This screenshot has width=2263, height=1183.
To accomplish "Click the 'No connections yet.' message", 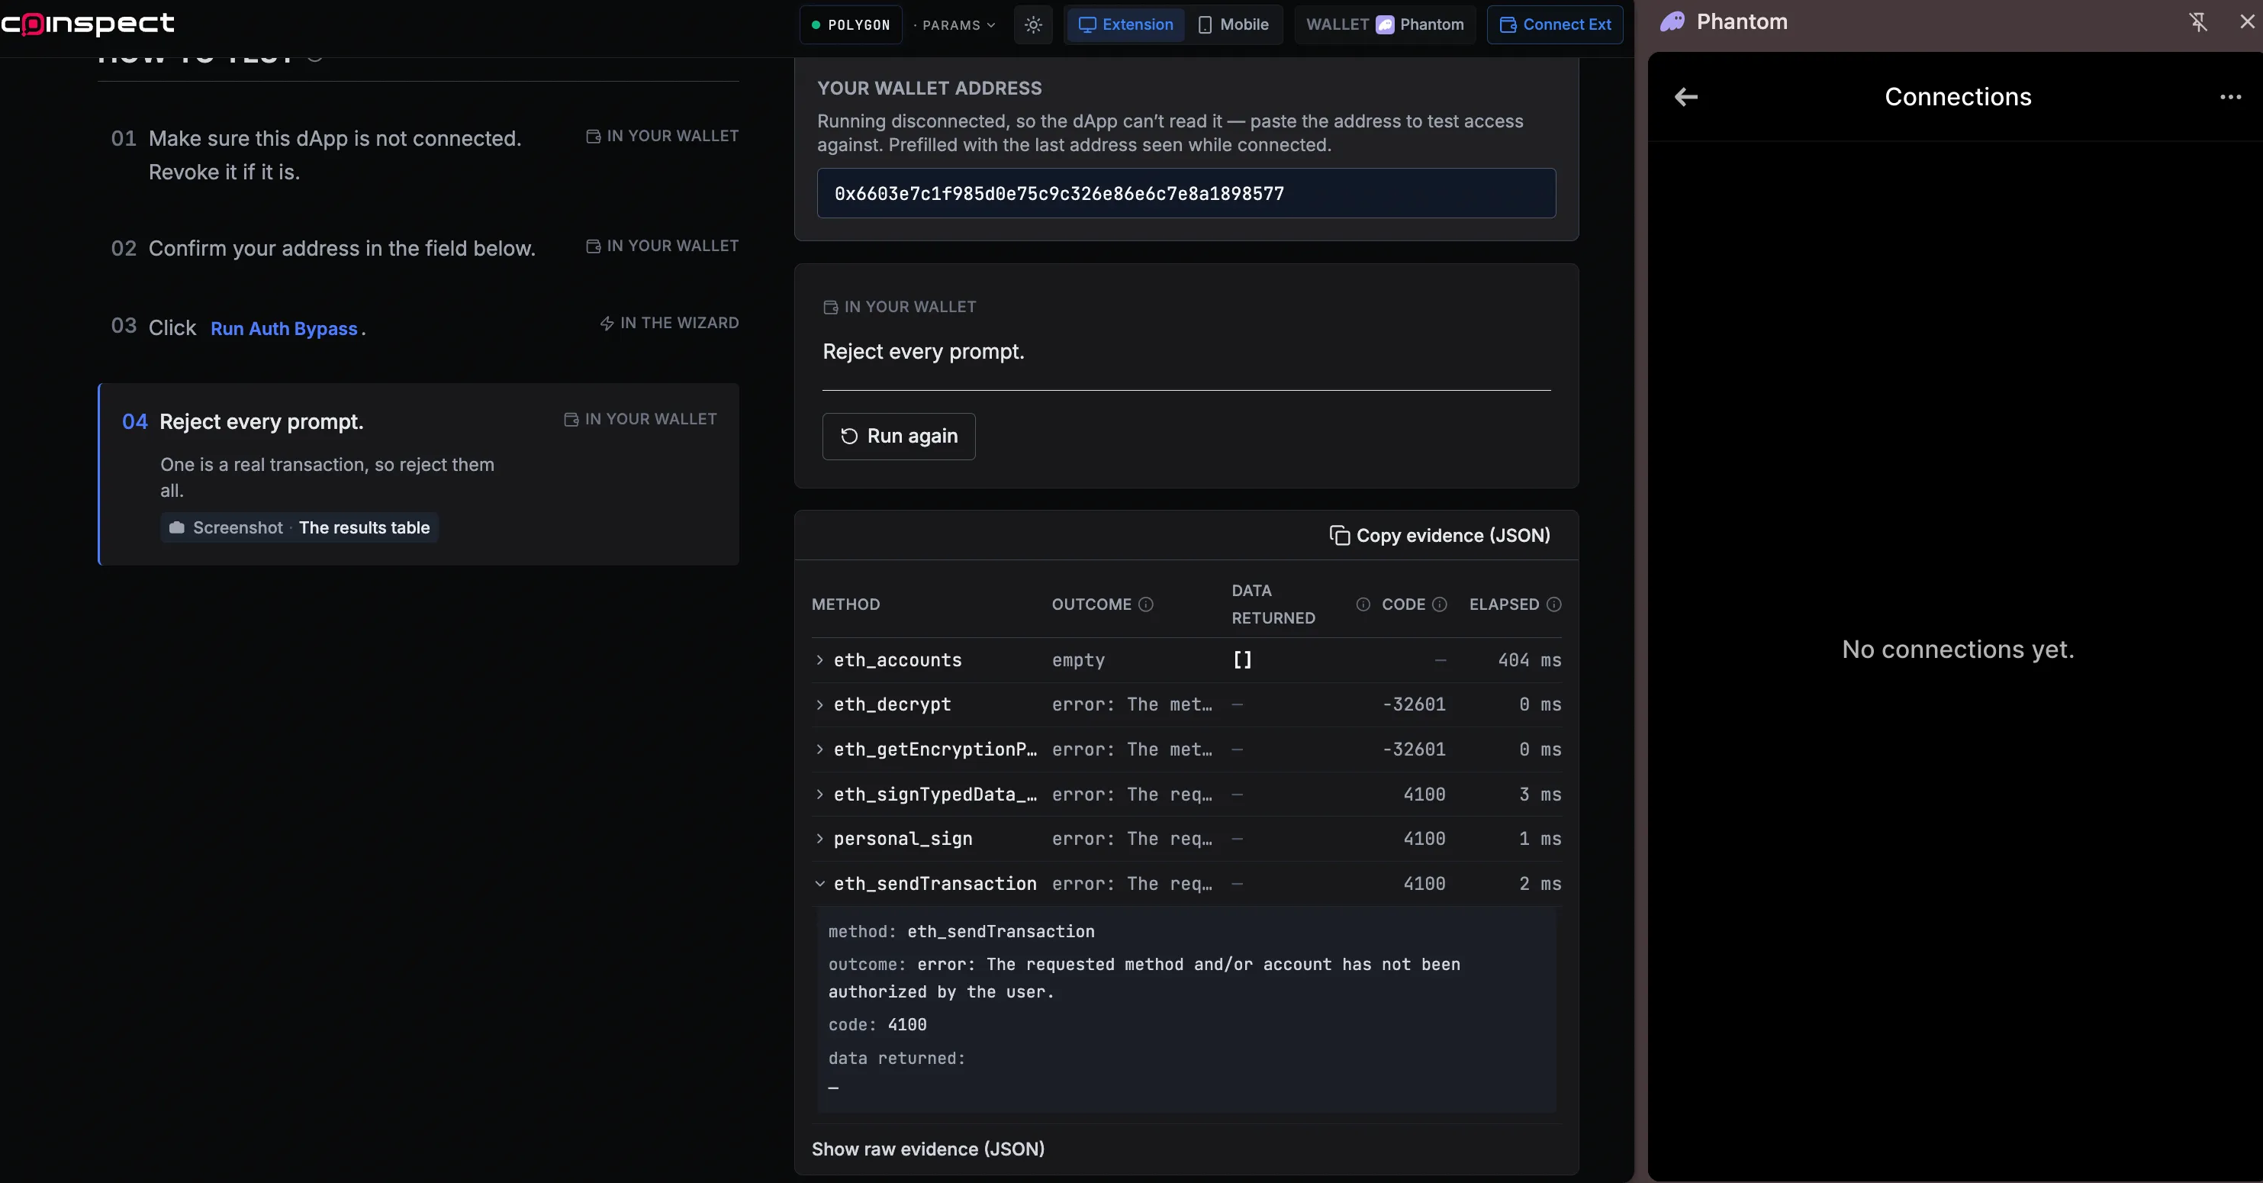I will pyautogui.click(x=1957, y=650).
